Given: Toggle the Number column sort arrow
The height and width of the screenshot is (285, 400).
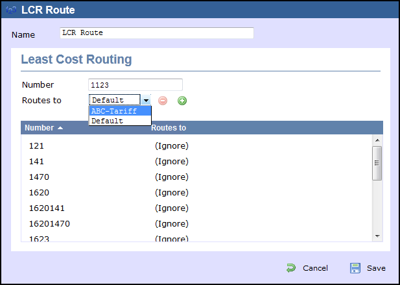Looking at the screenshot, I should pos(60,129).
